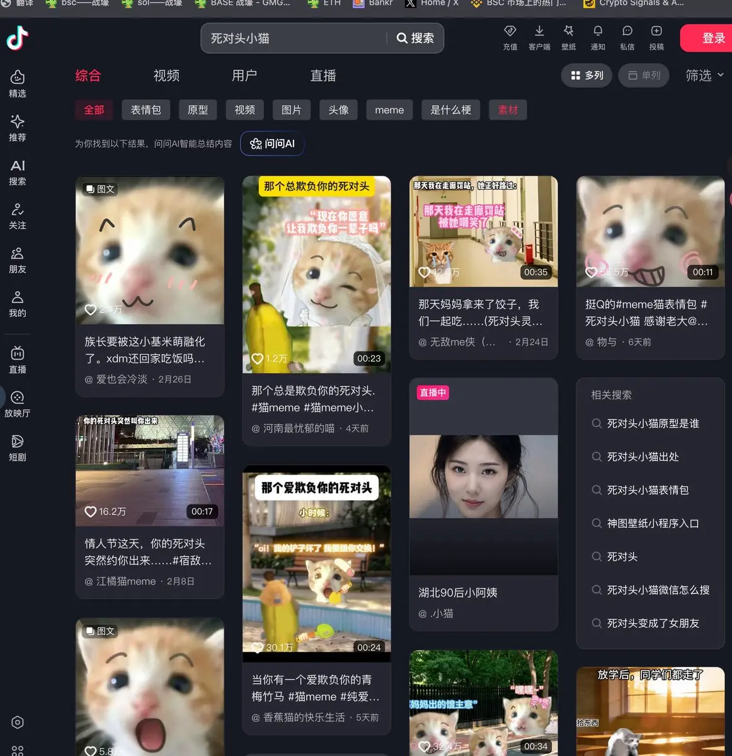Search related 神图壁纸小程序入口

[653, 524]
